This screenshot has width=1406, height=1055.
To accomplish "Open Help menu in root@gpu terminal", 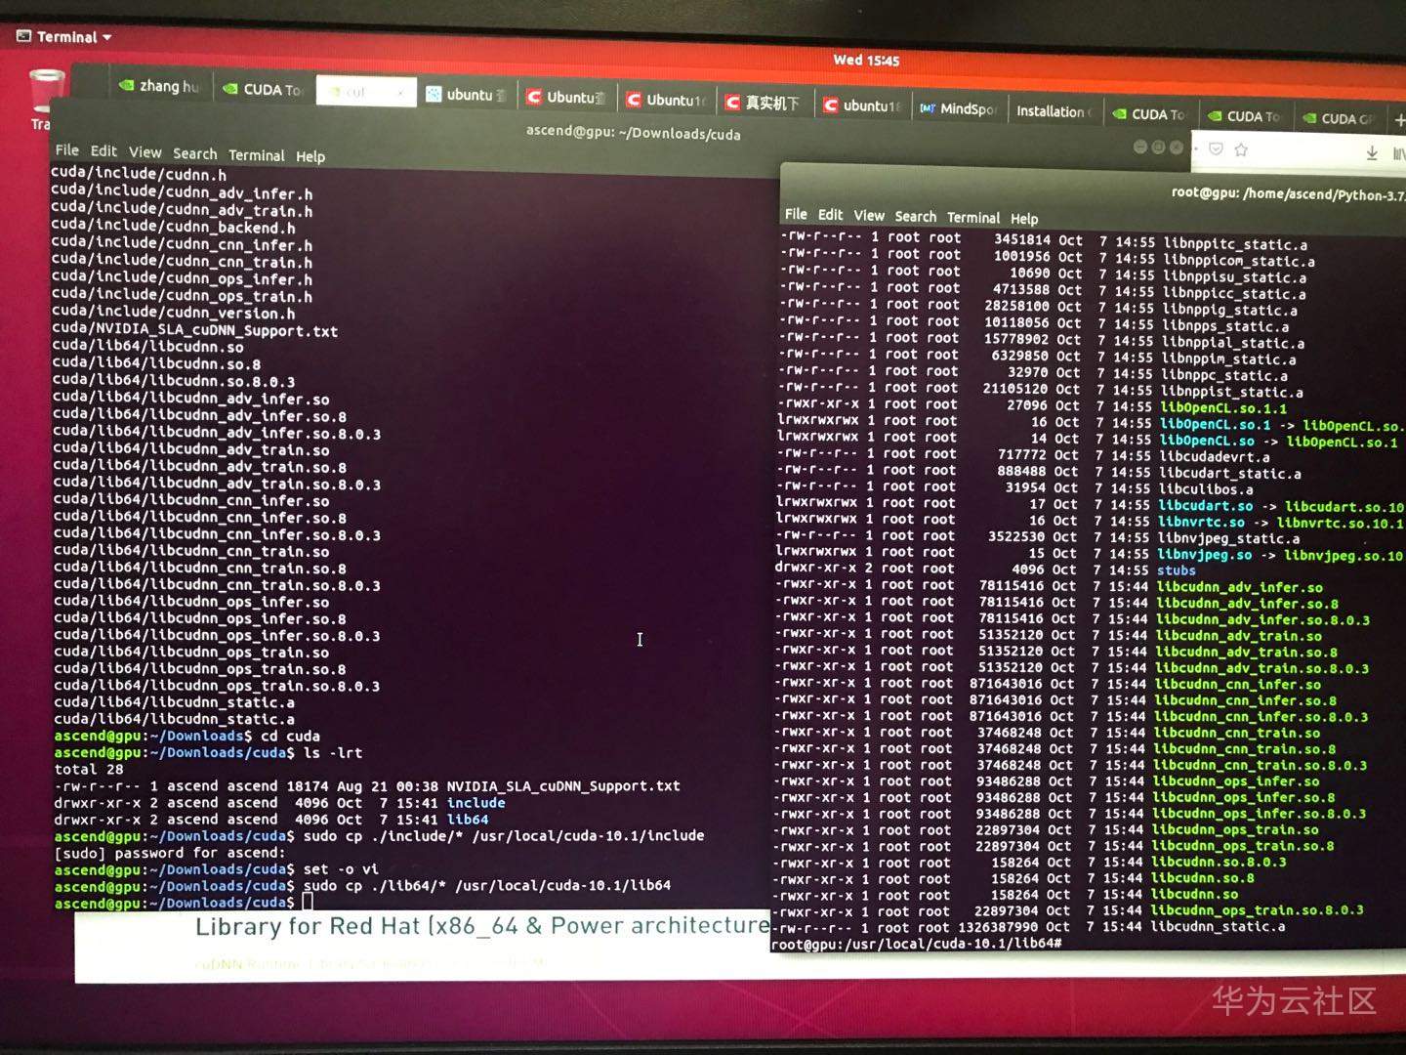I will [1024, 219].
